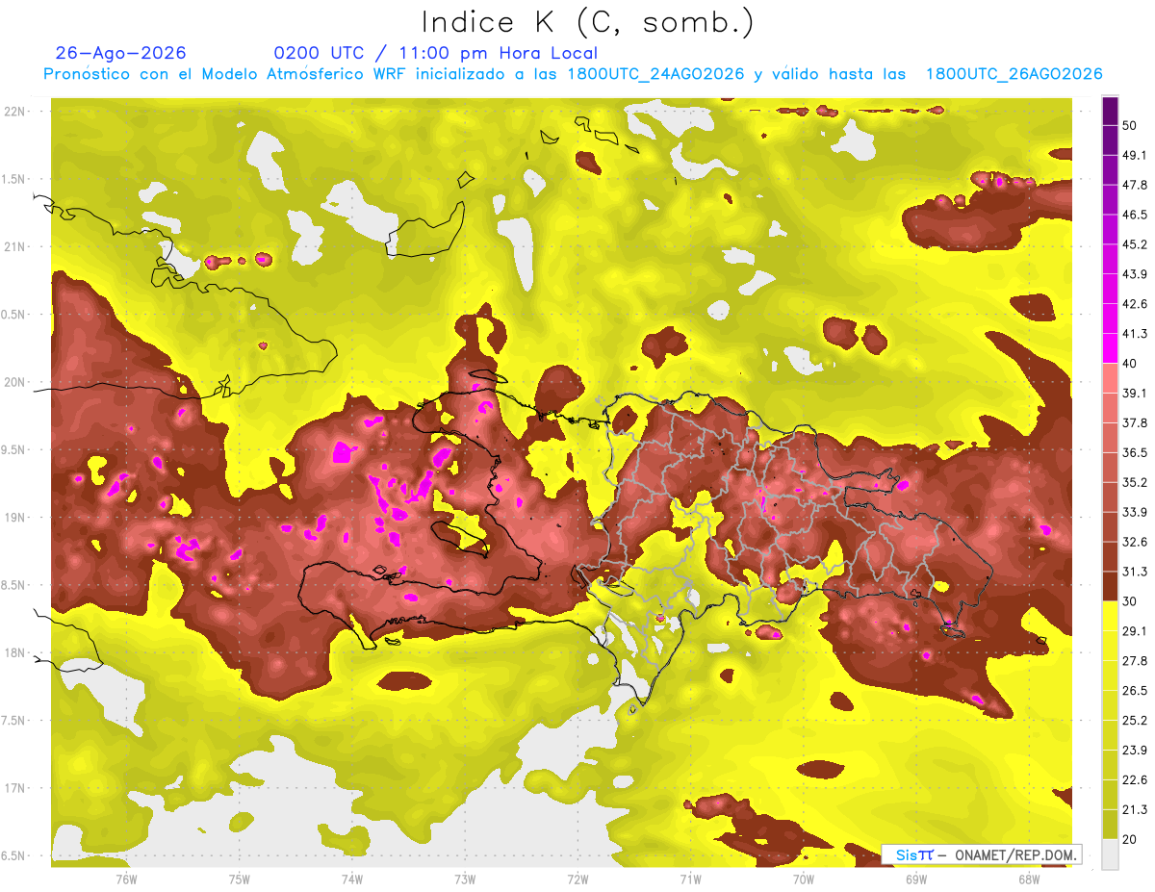1155x892 pixels.
Task: Click the '1.5N' latitude label
Action: tap(13, 179)
